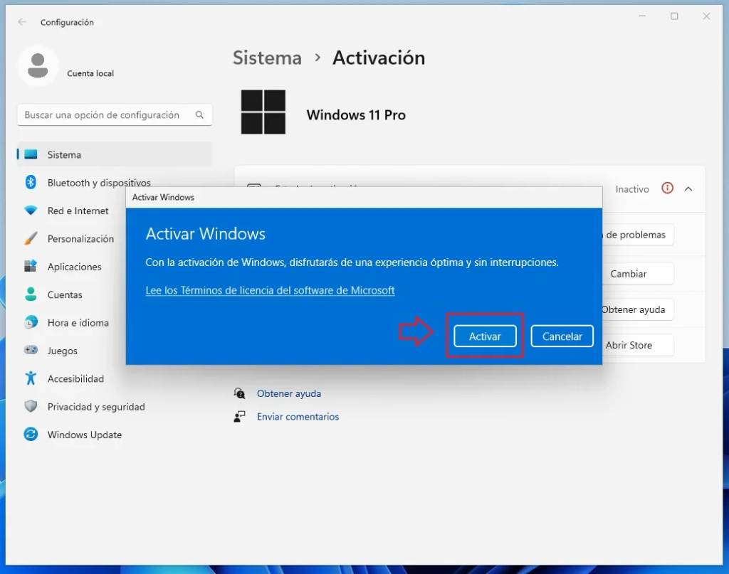Open Windows Update sync icon

[x=31, y=434]
